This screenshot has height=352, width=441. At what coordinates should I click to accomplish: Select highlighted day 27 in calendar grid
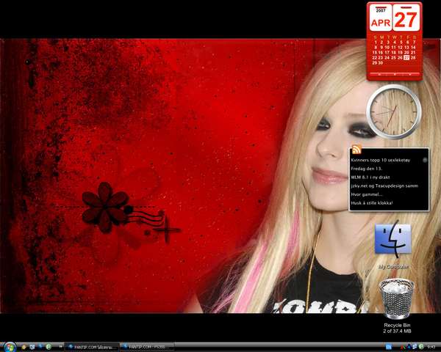pos(406,57)
